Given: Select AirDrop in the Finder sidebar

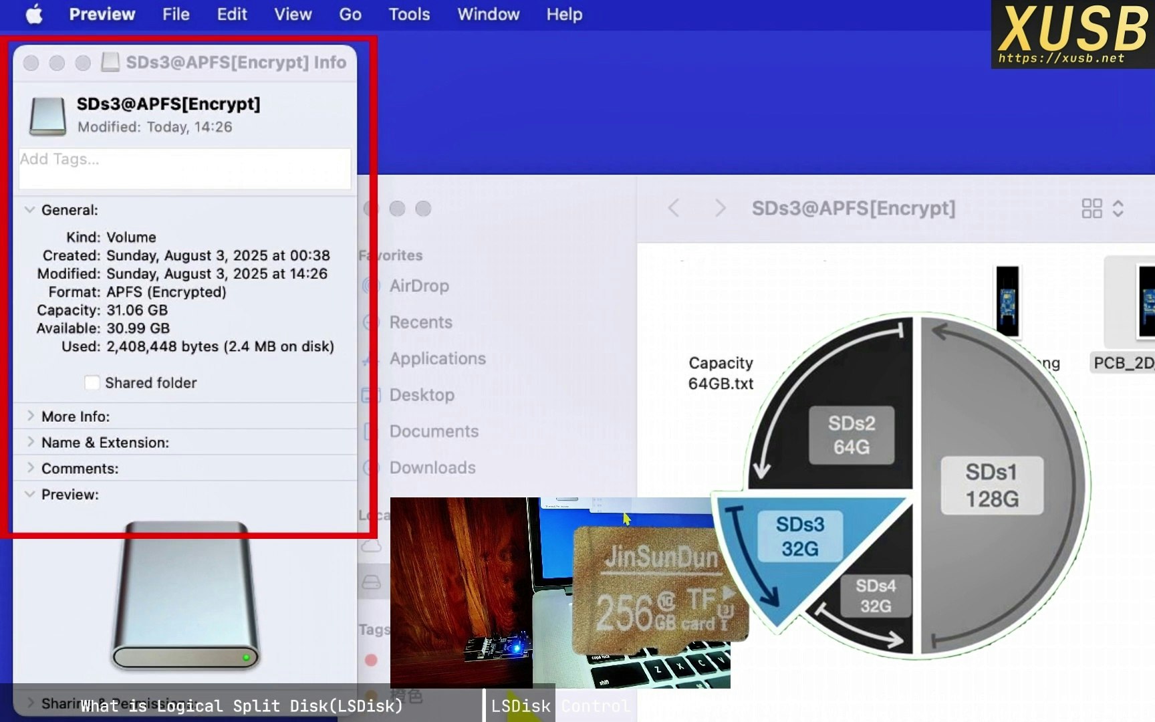Looking at the screenshot, I should click(x=419, y=286).
